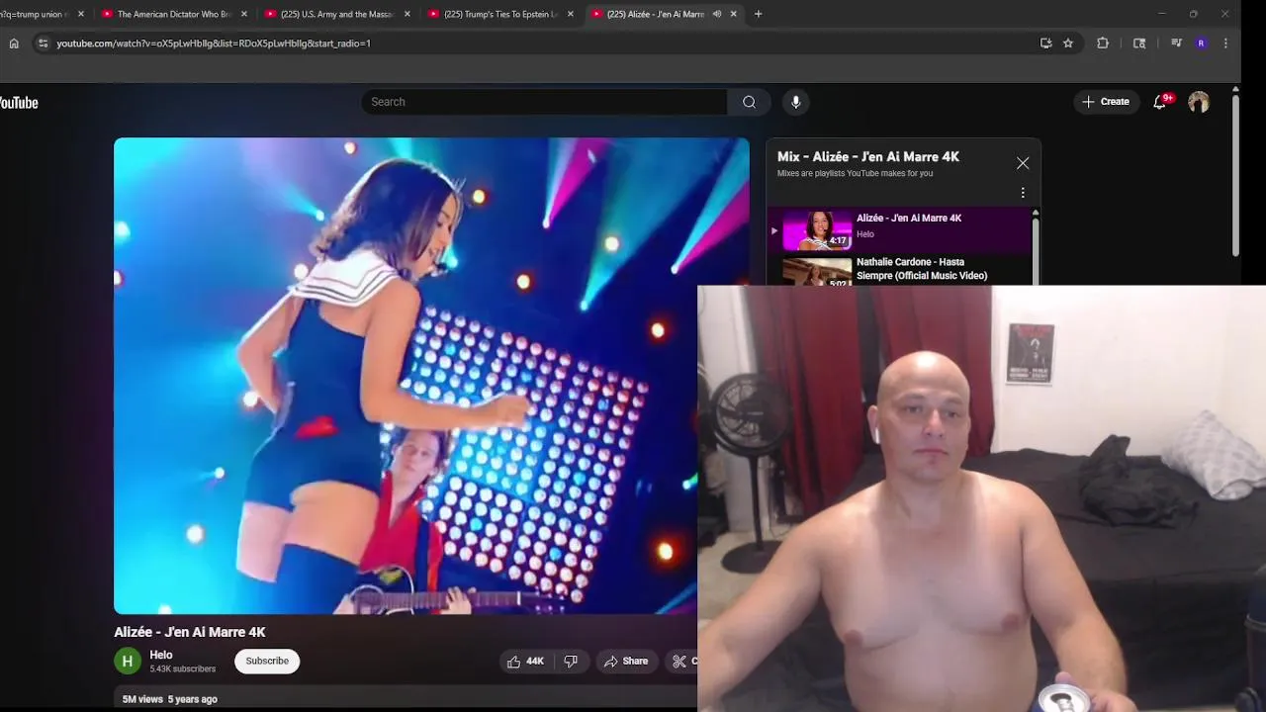The height and width of the screenshot is (712, 1266).
Task: Click the 5.43K subscribers text
Action: coord(183,669)
